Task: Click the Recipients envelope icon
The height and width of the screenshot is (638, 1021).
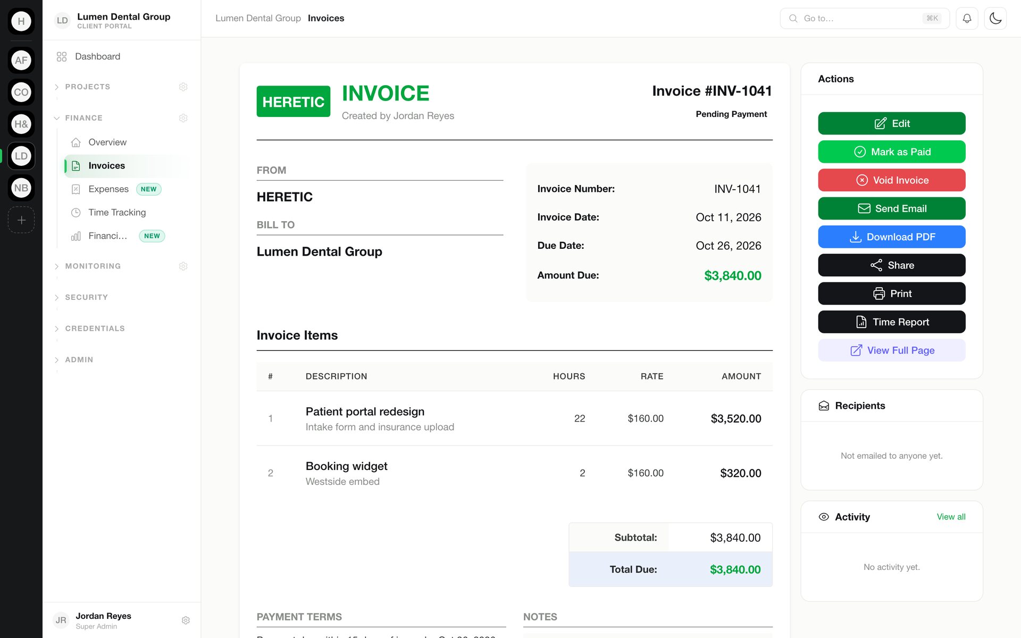Action: [824, 406]
